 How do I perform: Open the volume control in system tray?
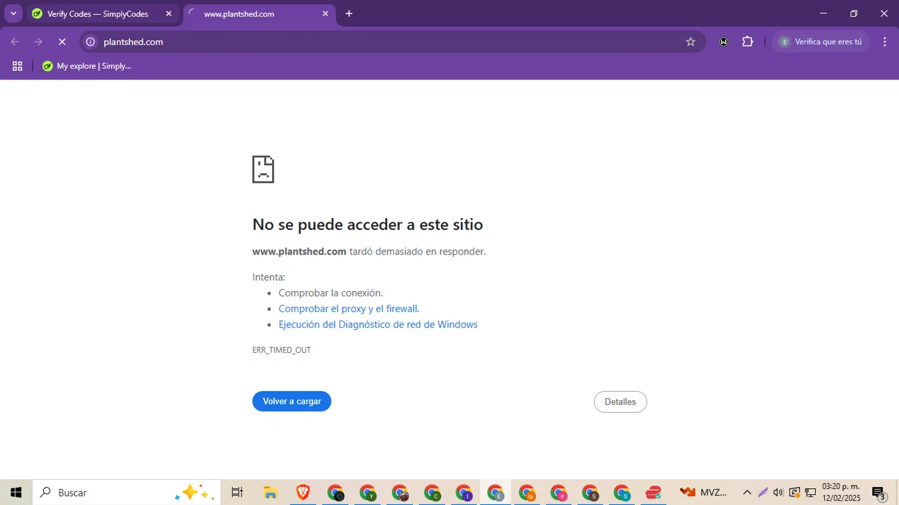pos(778,492)
